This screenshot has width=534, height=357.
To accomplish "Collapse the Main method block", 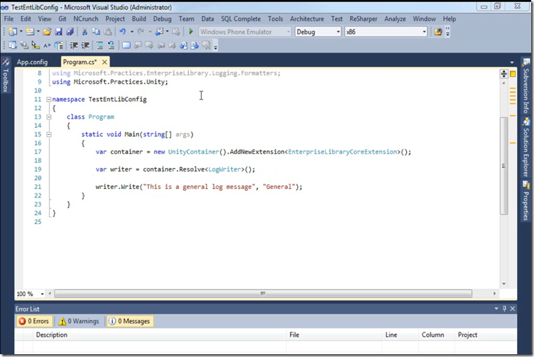I will click(x=48, y=134).
